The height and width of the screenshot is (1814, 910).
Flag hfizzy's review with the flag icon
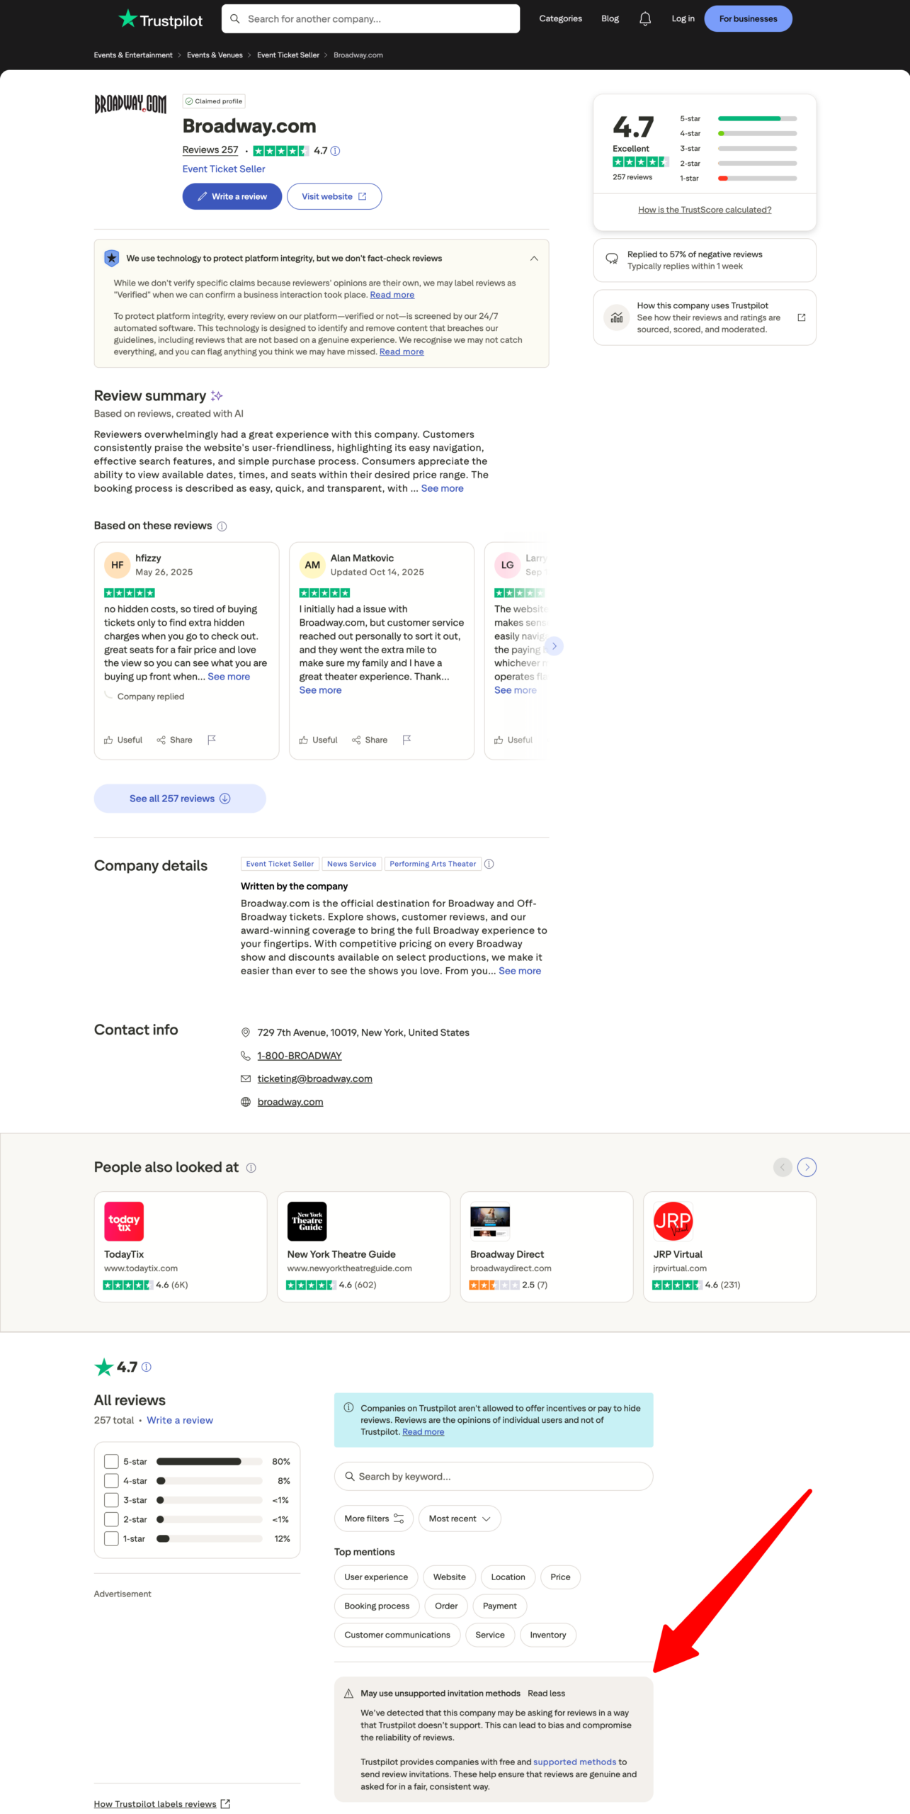[x=211, y=740]
